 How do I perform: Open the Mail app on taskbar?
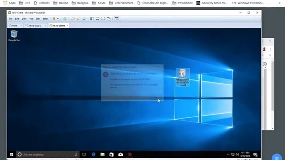tap(121, 155)
